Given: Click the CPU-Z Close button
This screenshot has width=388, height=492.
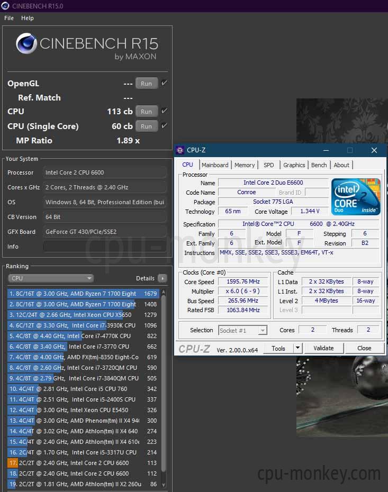Looking at the screenshot, I should (x=364, y=348).
